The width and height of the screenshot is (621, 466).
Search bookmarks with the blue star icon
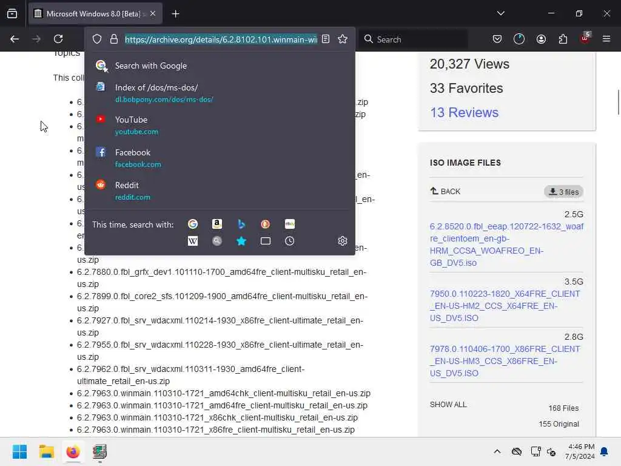(x=241, y=241)
